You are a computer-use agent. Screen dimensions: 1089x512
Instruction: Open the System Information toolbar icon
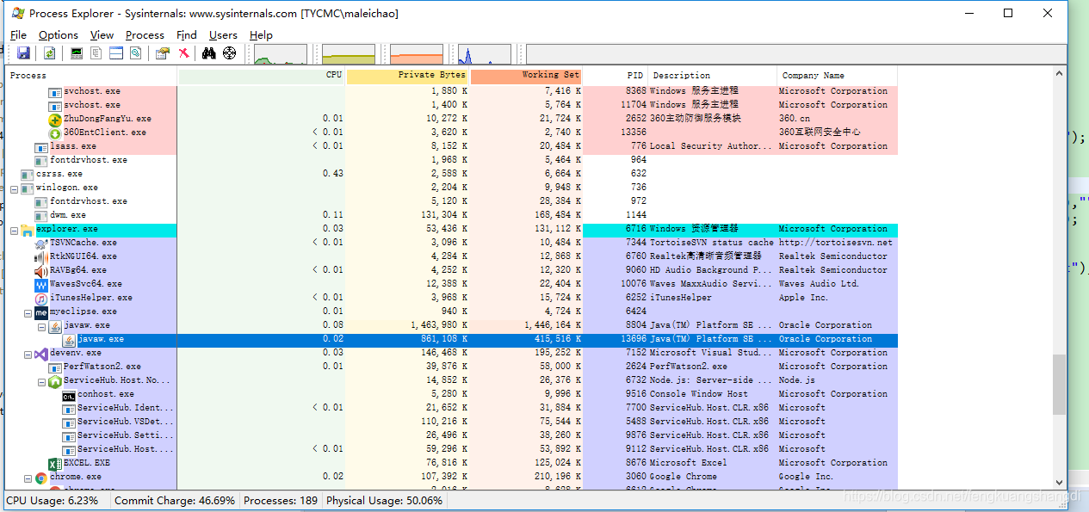(x=77, y=53)
